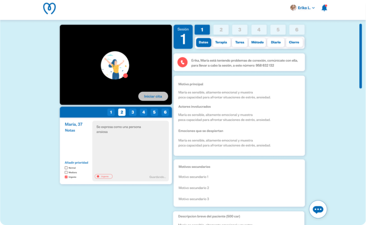Click the María, 37 patient name
366x225 pixels.
[74, 124]
